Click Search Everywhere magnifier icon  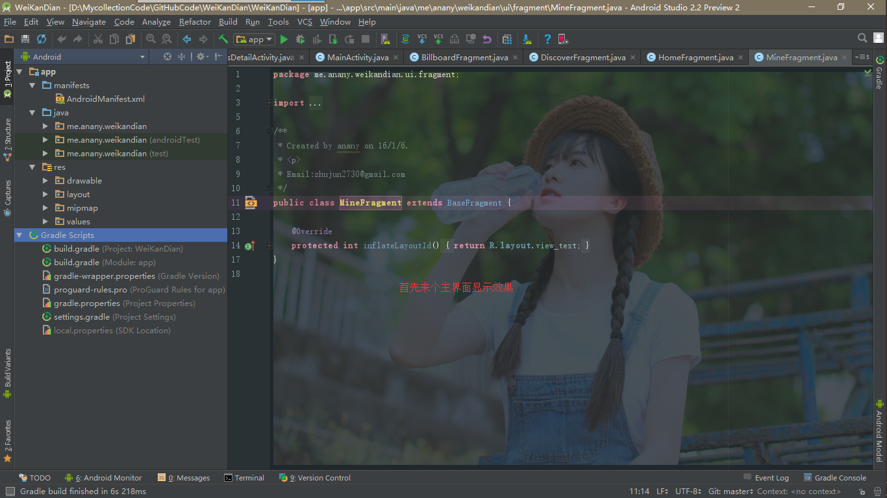click(862, 38)
